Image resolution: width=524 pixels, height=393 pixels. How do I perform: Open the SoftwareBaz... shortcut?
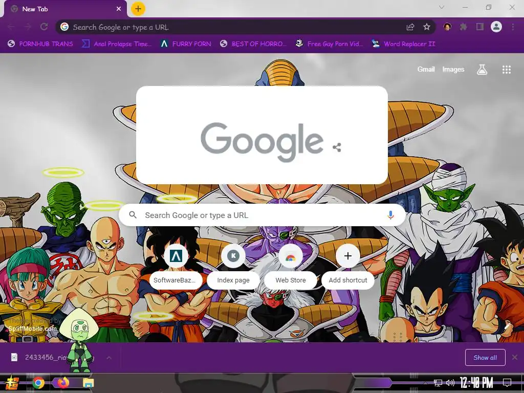176,266
